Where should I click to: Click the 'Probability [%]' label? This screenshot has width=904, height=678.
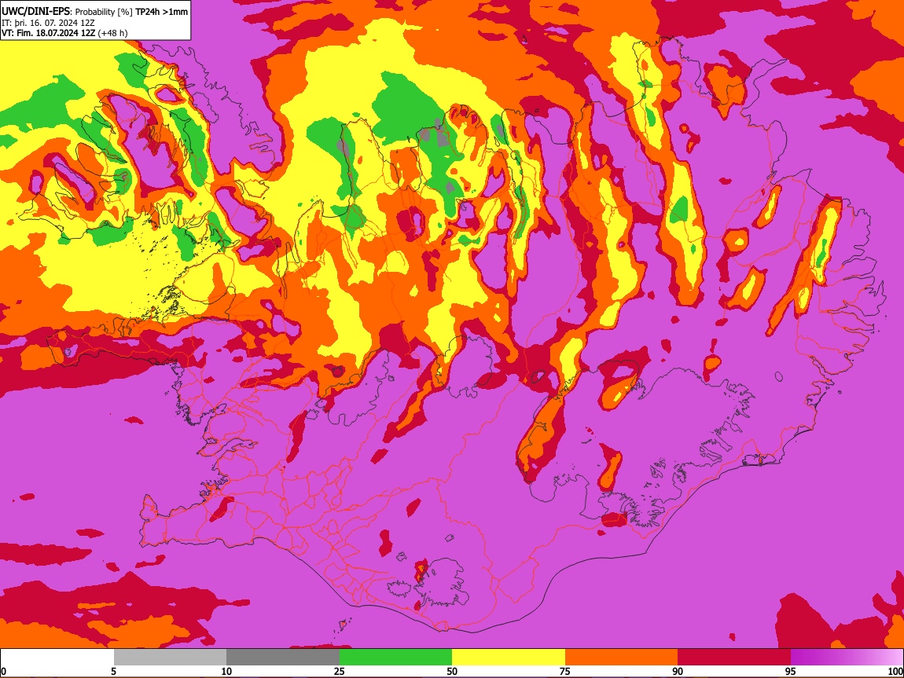tap(104, 12)
